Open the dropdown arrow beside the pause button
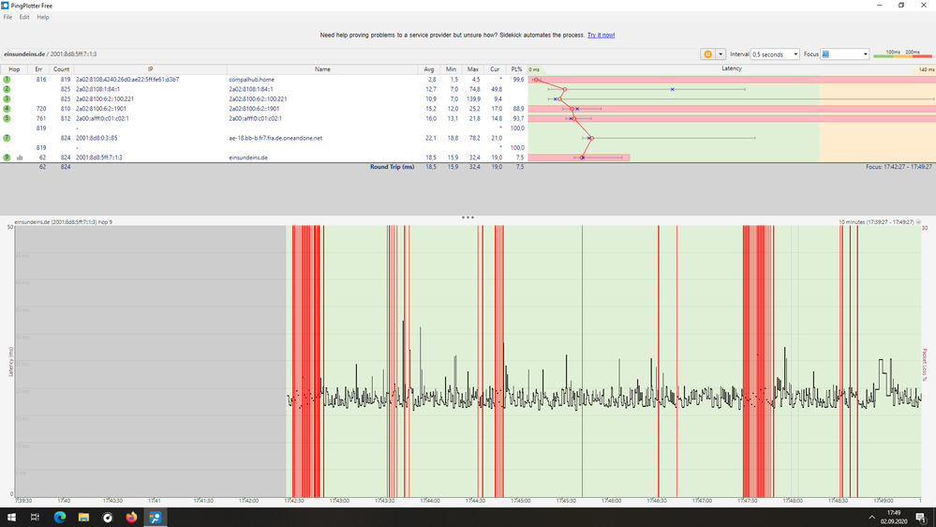The image size is (936, 527). tap(721, 54)
